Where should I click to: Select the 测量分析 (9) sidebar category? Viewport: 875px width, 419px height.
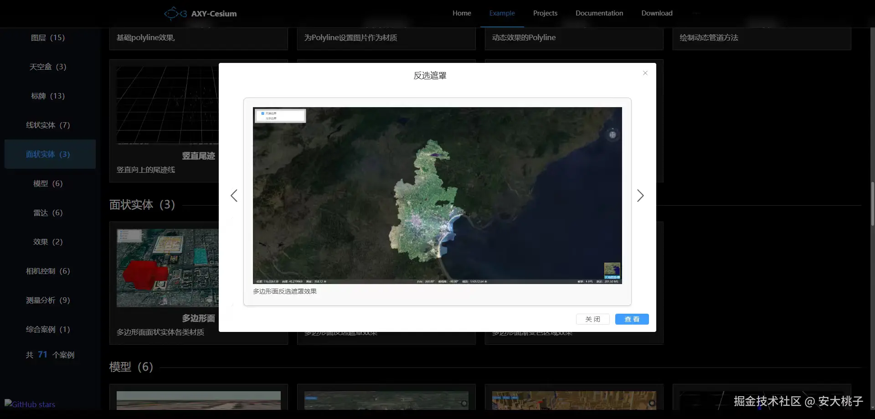coord(48,300)
